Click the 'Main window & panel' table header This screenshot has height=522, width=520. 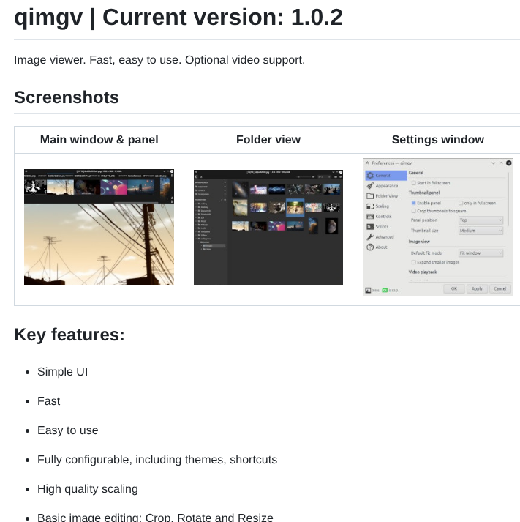pos(99,140)
